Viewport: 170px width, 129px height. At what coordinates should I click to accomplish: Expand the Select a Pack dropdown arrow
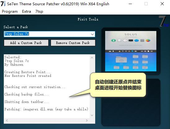click(92, 34)
